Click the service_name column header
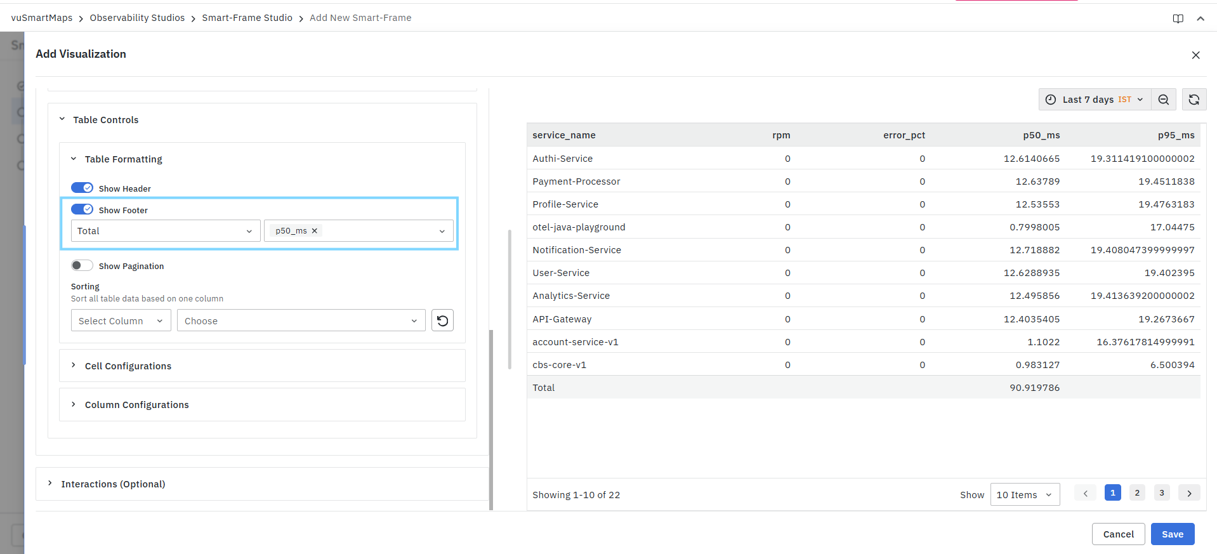 [563, 135]
